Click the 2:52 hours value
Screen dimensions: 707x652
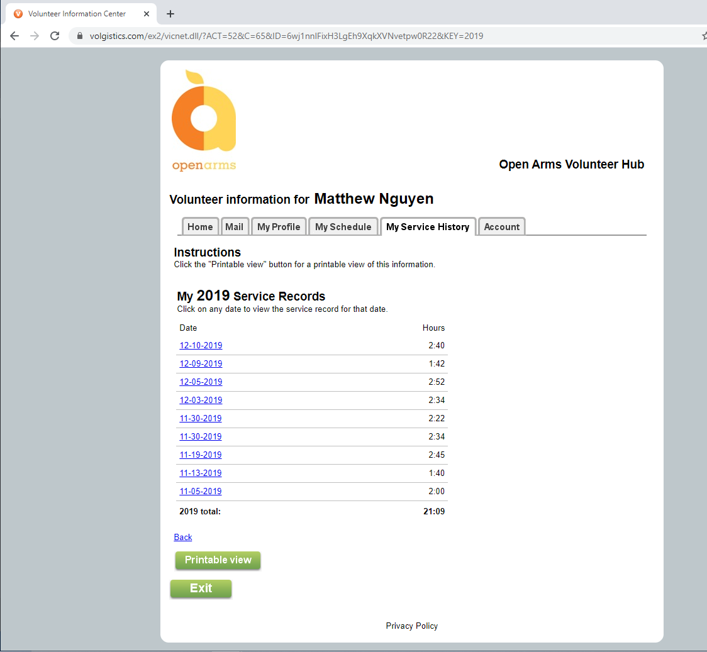tap(437, 382)
